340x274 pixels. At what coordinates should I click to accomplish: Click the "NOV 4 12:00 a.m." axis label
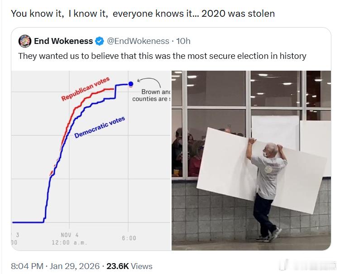click(x=70, y=238)
